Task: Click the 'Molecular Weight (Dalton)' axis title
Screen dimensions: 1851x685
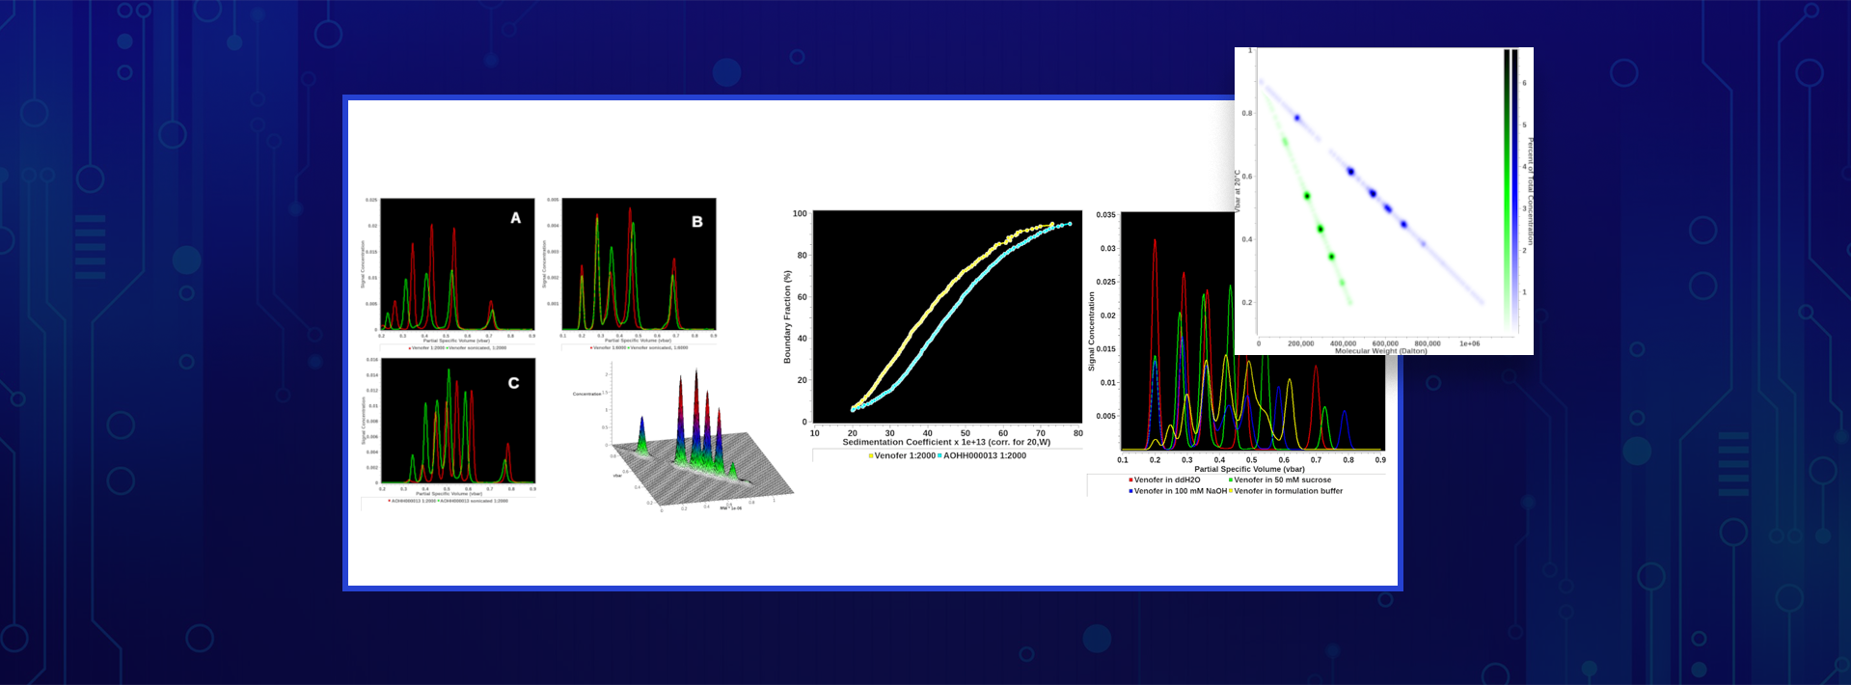Action: [x=1380, y=351]
